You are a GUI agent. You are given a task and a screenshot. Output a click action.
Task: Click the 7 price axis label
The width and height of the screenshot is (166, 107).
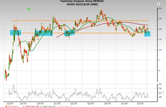tap(160, 60)
